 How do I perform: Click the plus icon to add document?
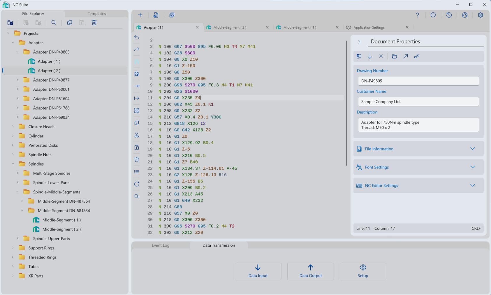point(140,15)
